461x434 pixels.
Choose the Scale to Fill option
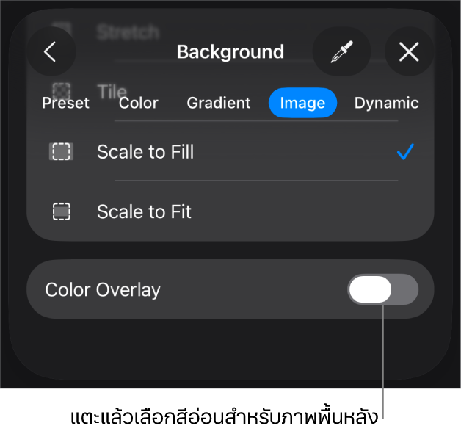pos(145,152)
